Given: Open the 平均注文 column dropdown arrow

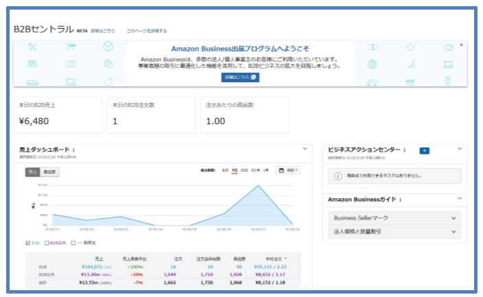Looking at the screenshot, I should tap(286, 259).
